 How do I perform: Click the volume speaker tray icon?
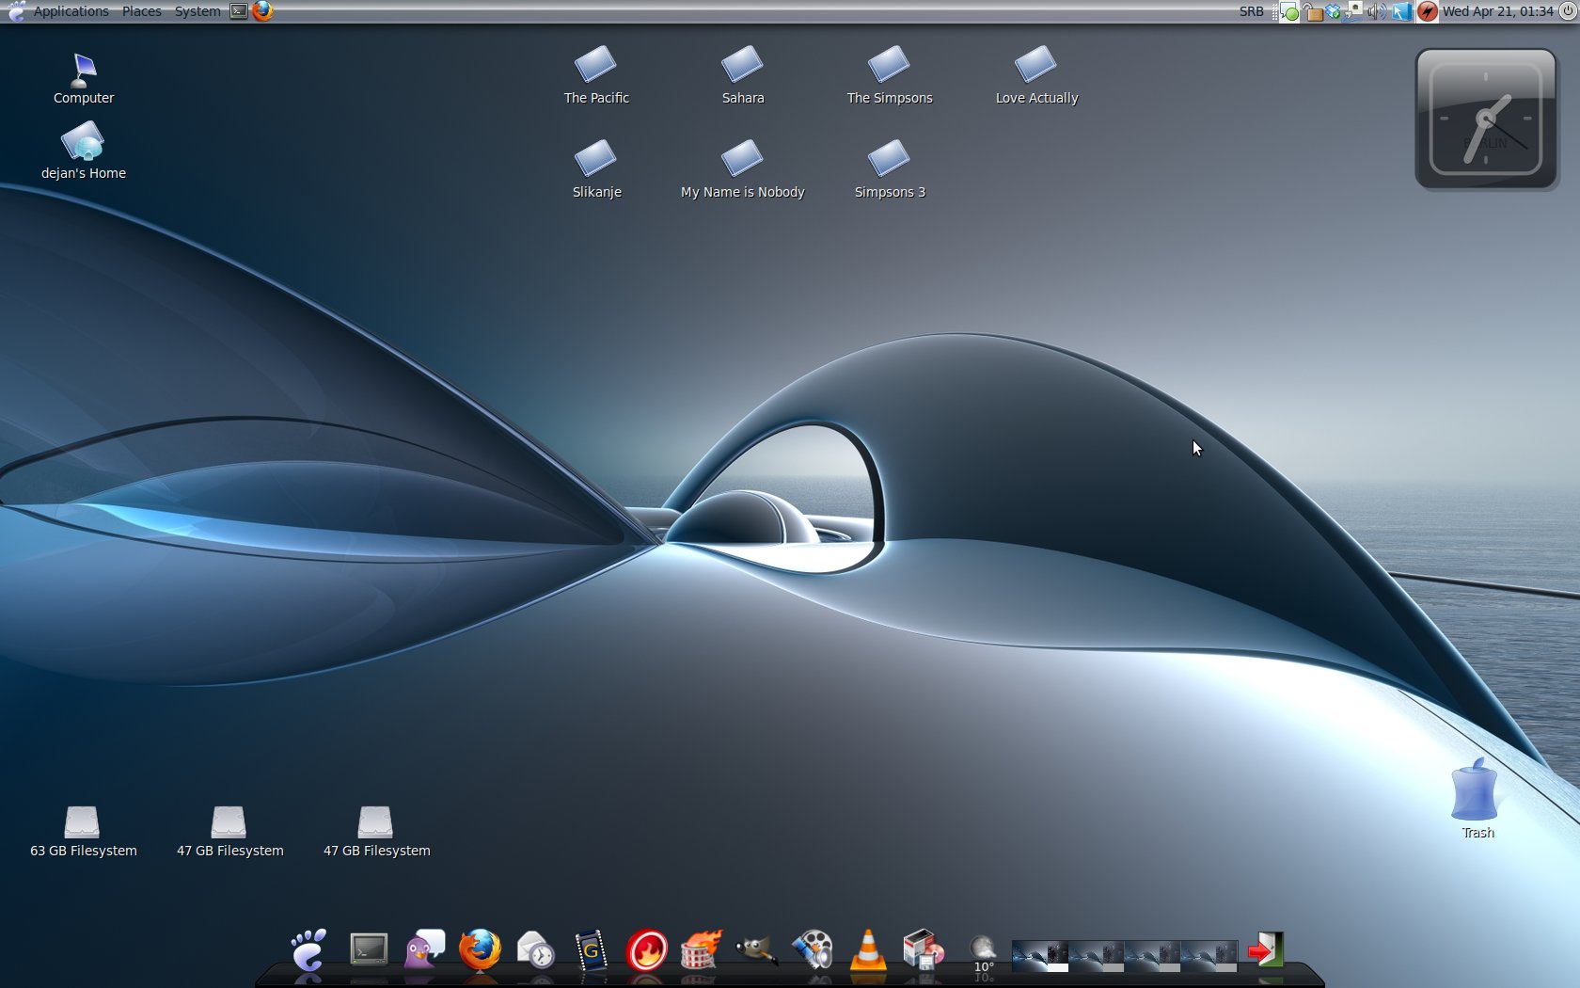1376,12
